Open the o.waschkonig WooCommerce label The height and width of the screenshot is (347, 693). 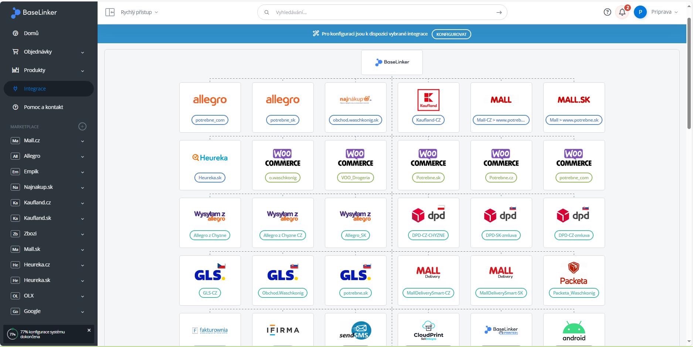[283, 178]
